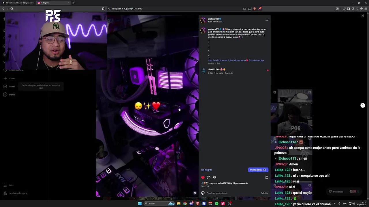Click the address bar URL

tap(127, 9)
